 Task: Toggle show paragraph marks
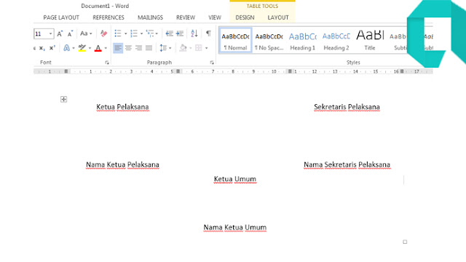[x=208, y=33]
